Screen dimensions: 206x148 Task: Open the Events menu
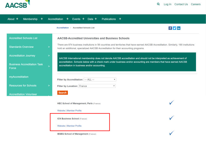[76, 19]
